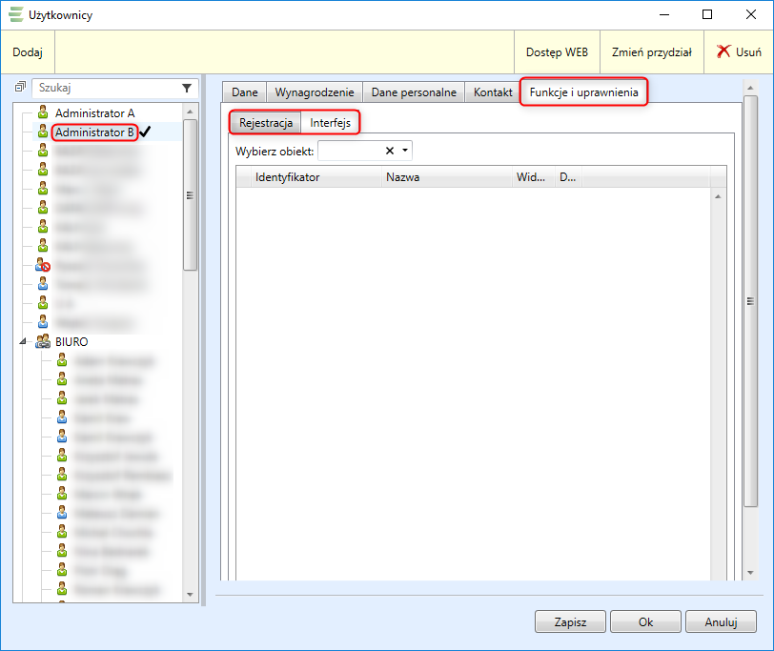Click the green app icon in title bar
The height and width of the screenshot is (651, 774).
[x=16, y=14]
